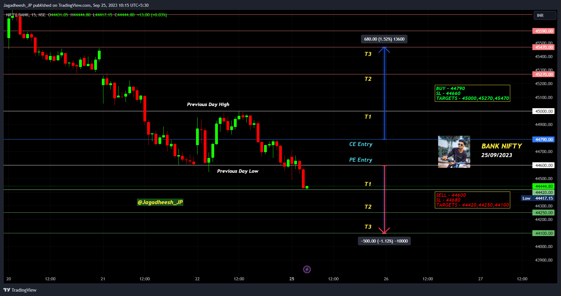The height and width of the screenshot is (296, 561).
Task: Select the 45000.00 white price label
Action: 543,111
